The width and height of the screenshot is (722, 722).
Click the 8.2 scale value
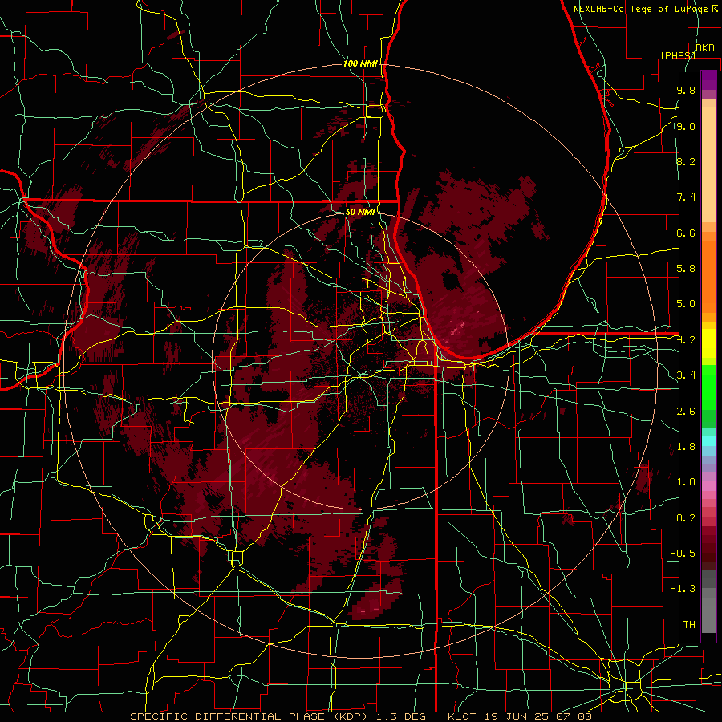click(x=686, y=161)
